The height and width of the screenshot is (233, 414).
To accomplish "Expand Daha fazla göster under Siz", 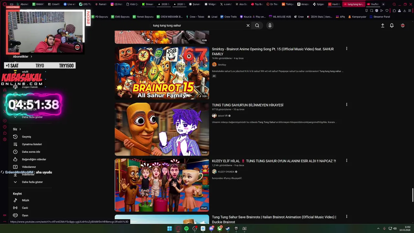I will tap(32, 182).
